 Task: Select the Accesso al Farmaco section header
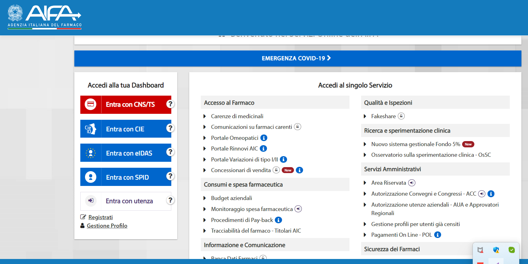(x=275, y=103)
